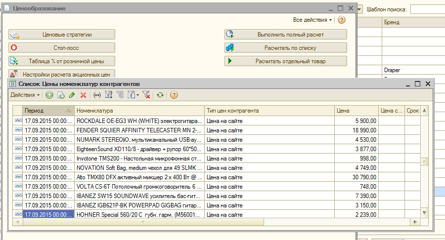Screen dimensions: 445x240
Task: Click Расчитать по списку button
Action: point(285,48)
